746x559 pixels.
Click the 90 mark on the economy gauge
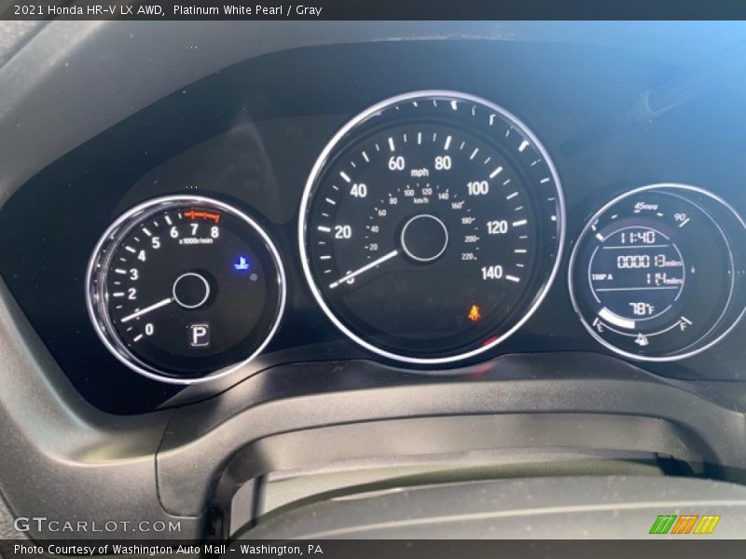point(681,218)
